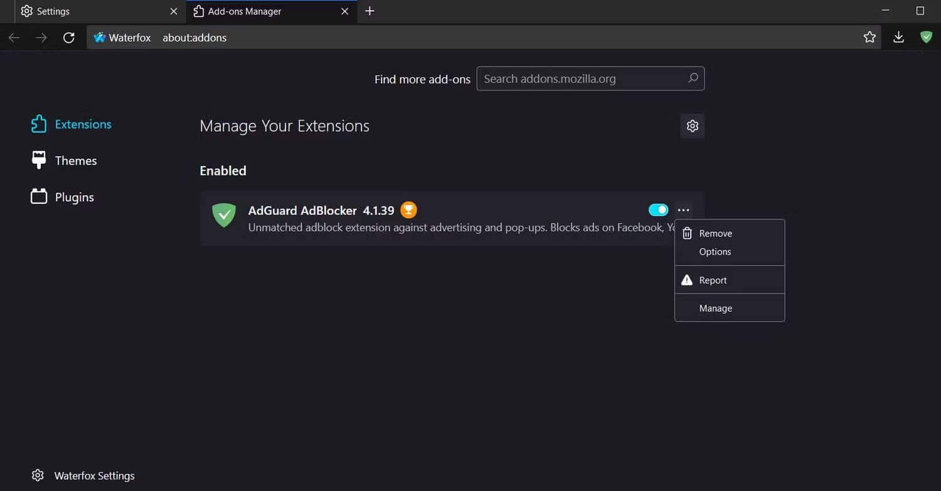
Task: Open Waterfox Settings from the bottom left
Action: [82, 475]
